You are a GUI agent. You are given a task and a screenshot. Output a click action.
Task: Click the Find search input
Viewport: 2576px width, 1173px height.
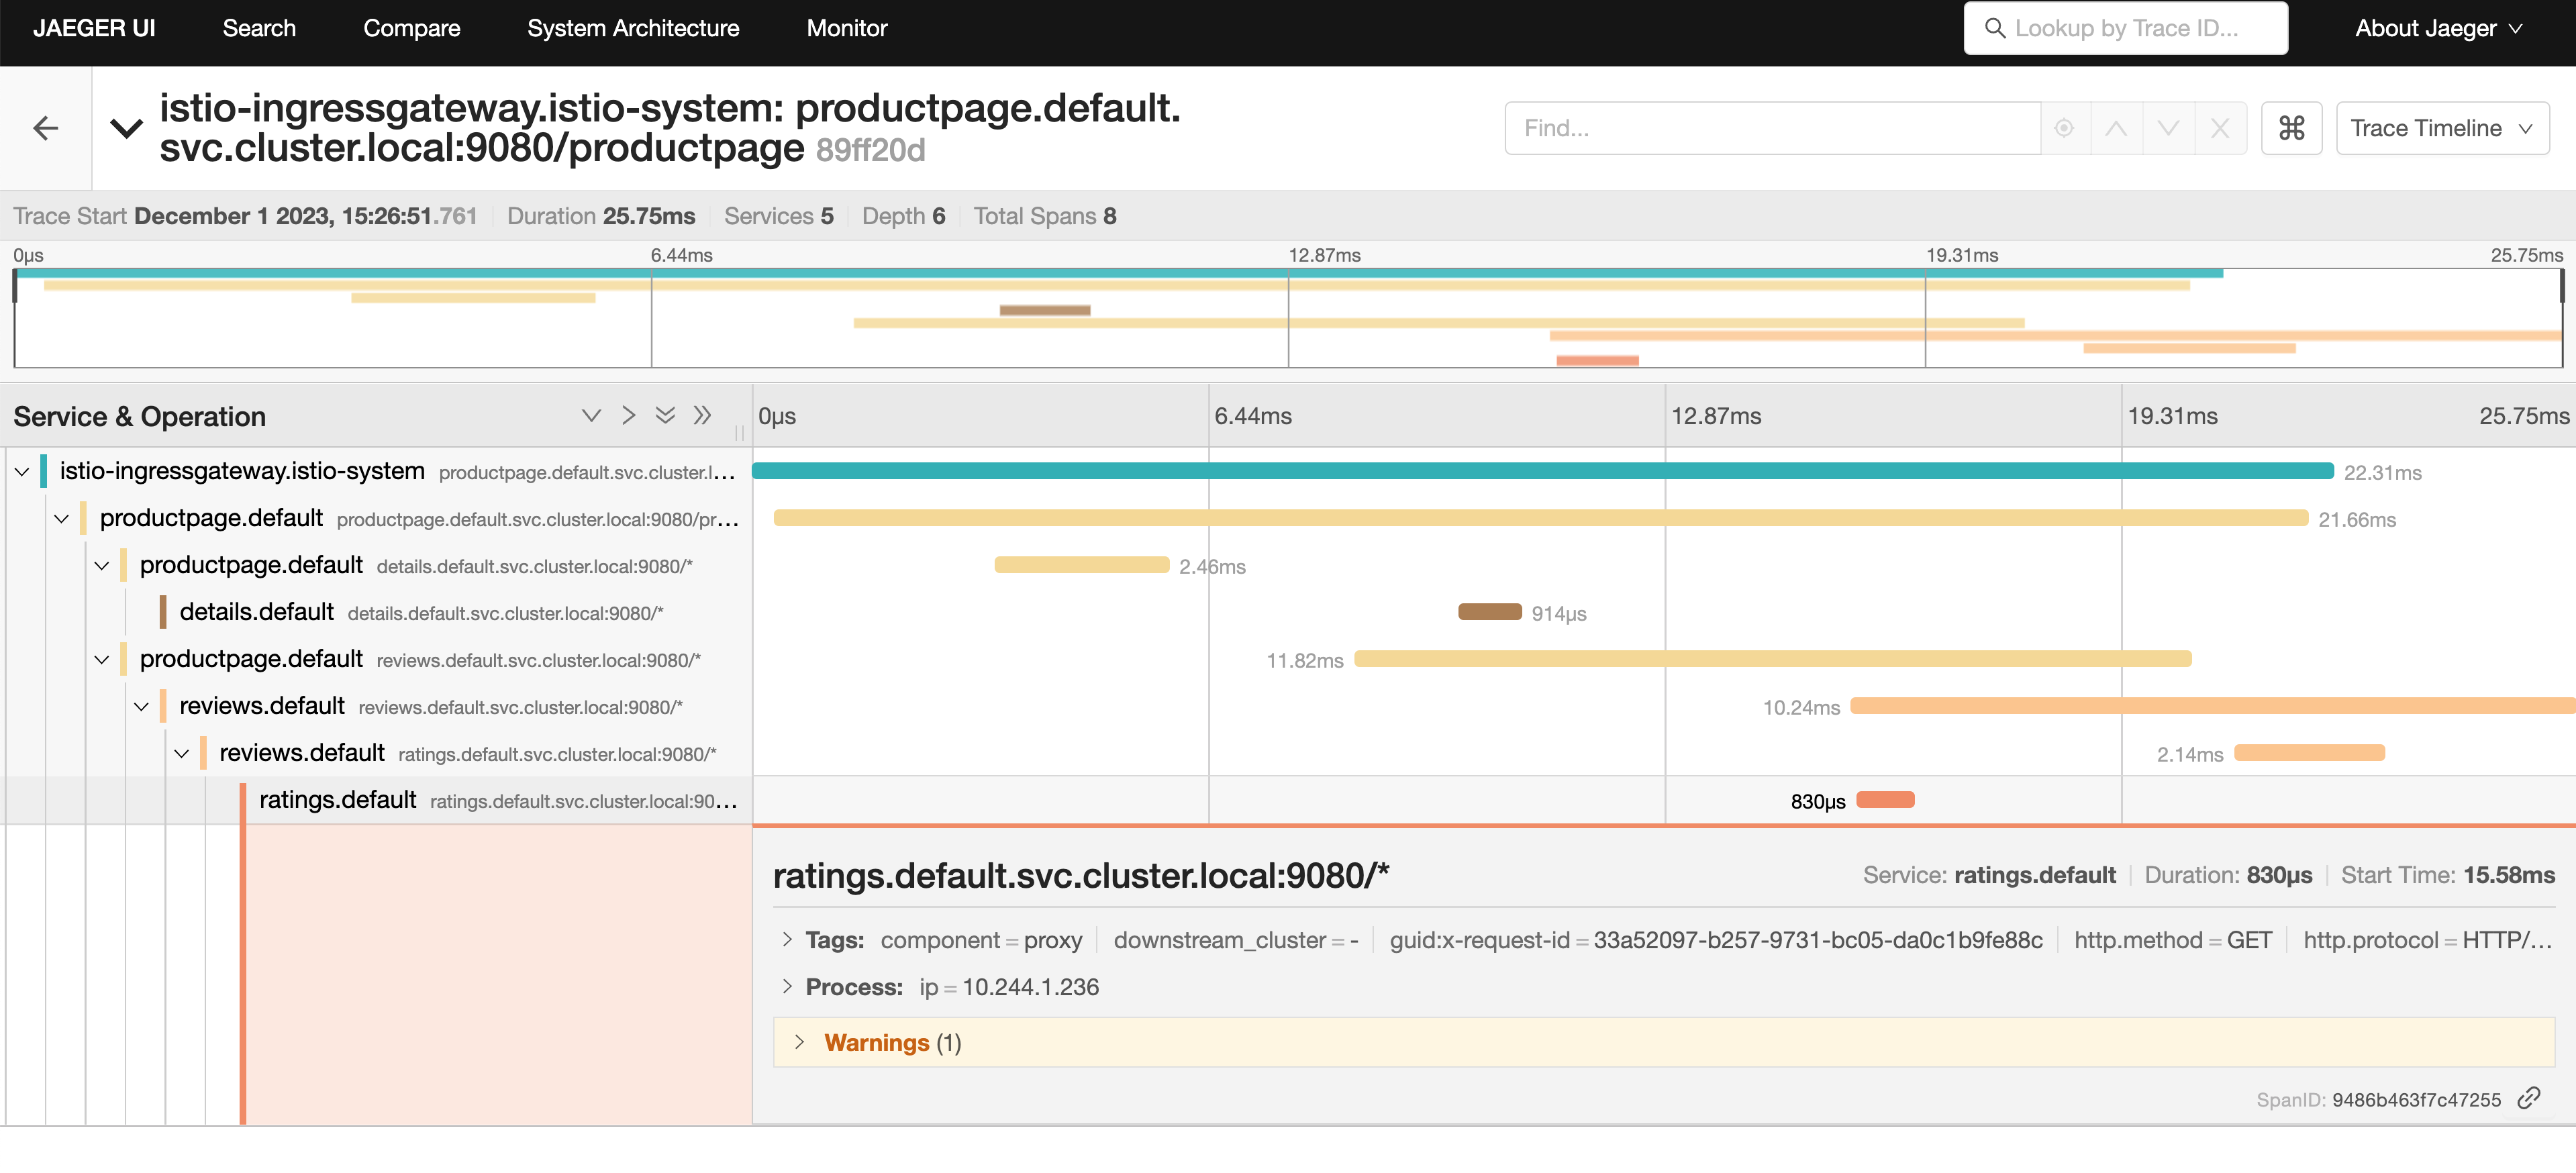pos(1772,128)
